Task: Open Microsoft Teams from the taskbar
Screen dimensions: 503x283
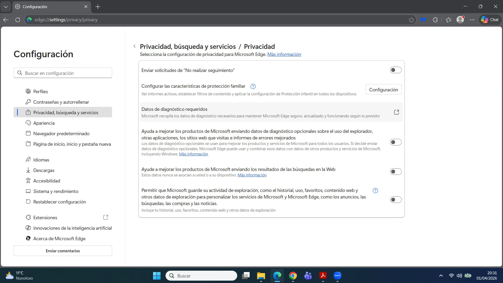Action: point(308,276)
